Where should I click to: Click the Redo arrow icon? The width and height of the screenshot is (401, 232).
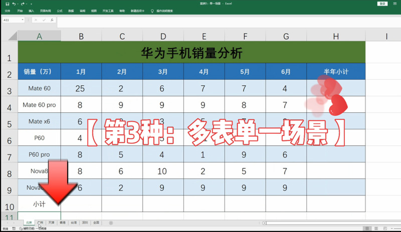[23, 4]
